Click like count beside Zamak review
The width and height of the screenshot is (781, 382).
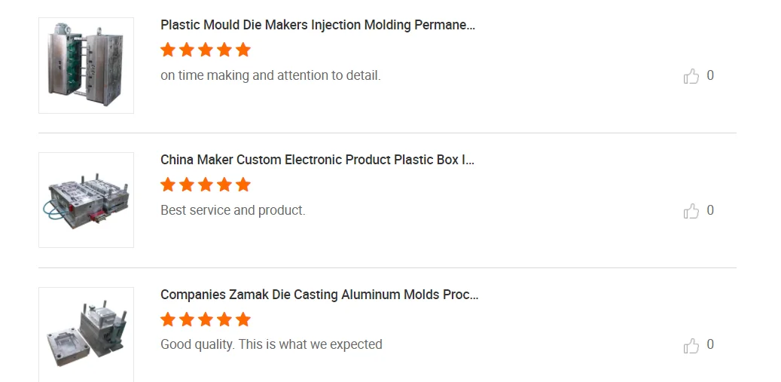point(710,344)
